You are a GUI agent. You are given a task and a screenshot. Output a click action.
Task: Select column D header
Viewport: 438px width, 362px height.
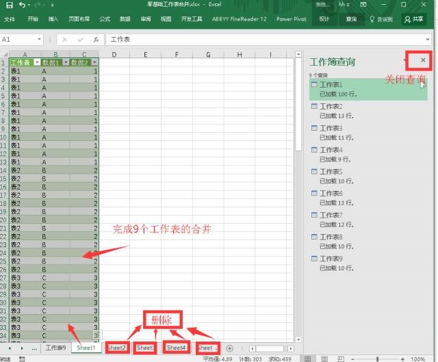pyautogui.click(x=114, y=55)
